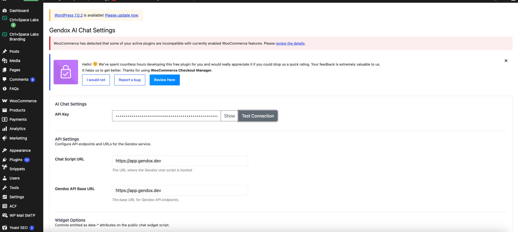Click the API Settings section heading
The width and height of the screenshot is (518, 232).
tap(67, 139)
